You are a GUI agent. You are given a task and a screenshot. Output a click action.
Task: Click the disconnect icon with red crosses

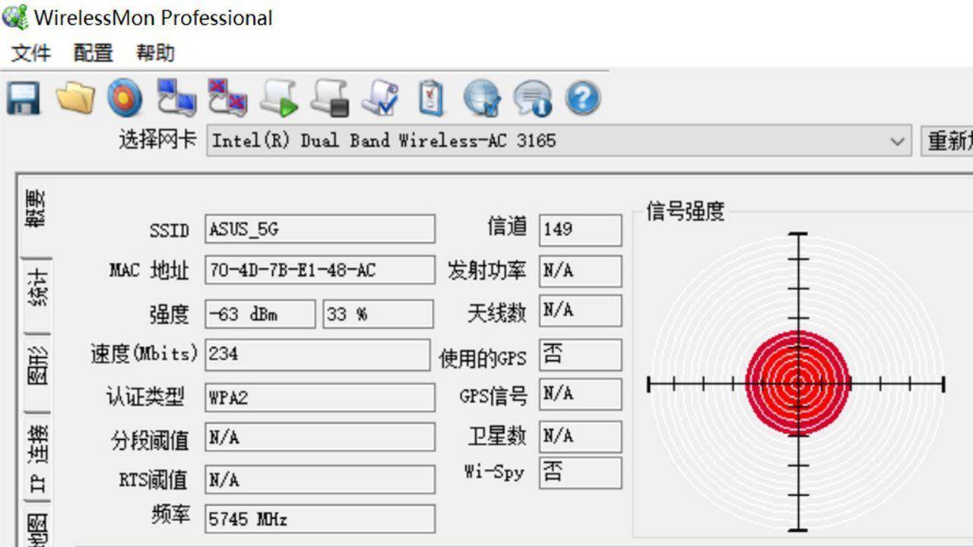[227, 99]
